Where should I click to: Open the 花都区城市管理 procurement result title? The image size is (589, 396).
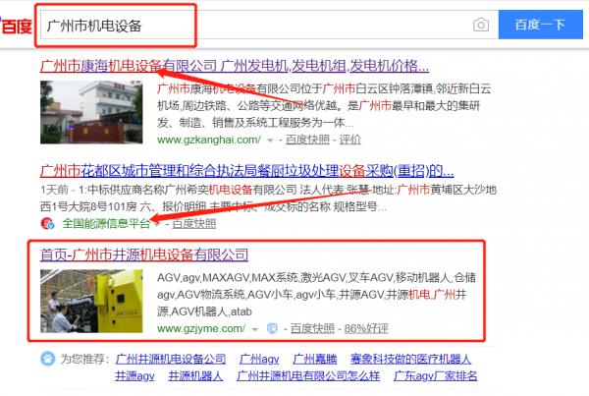tap(234, 168)
